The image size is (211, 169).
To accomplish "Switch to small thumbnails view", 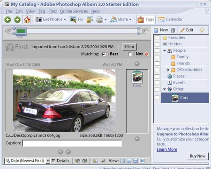I will 122,161.
